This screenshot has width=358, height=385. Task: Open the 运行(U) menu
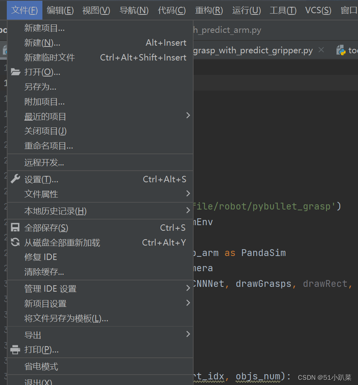[x=246, y=10]
